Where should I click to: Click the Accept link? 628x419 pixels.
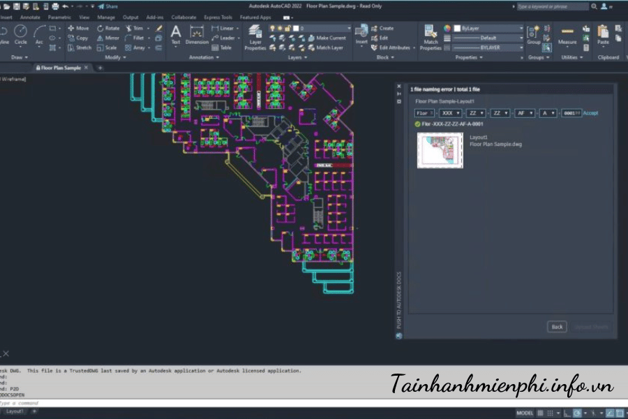click(590, 112)
